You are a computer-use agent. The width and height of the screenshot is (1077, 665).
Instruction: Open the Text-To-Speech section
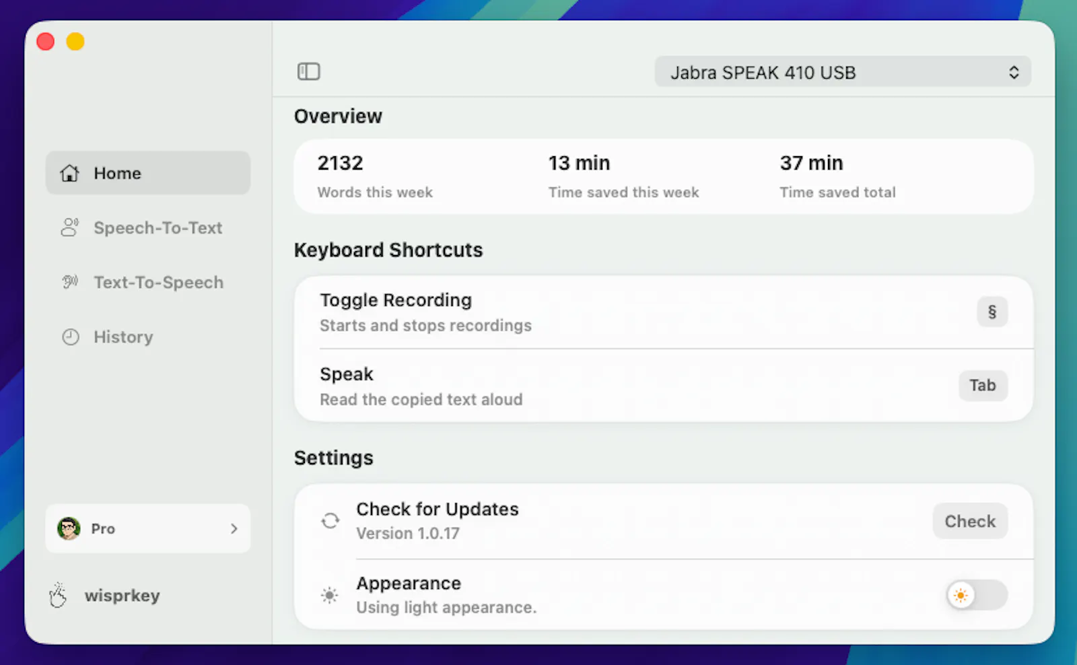pyautogui.click(x=148, y=282)
